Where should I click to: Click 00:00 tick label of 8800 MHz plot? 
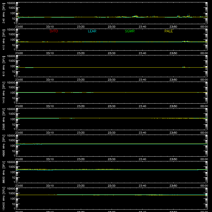(x=204, y=186)
